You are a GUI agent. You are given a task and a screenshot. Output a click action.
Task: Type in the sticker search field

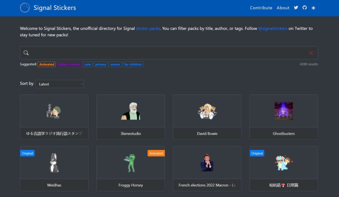tap(166, 53)
